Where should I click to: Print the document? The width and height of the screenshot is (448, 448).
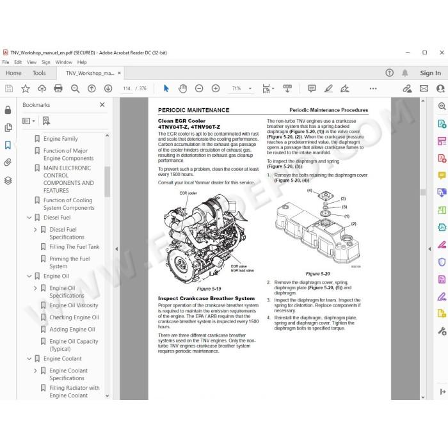58,88
